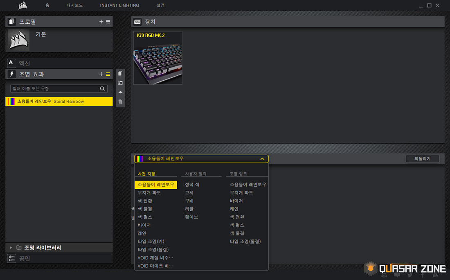Switch to INSTANT LIGHTING tab
Image resolution: width=450 pixels, height=280 pixels.
pyautogui.click(x=119, y=5)
